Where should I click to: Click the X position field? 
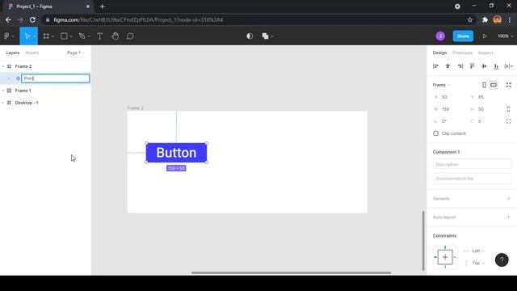pos(448,97)
